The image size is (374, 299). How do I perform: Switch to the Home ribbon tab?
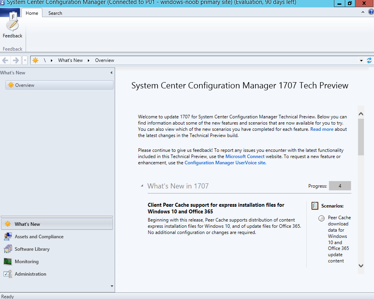point(32,13)
